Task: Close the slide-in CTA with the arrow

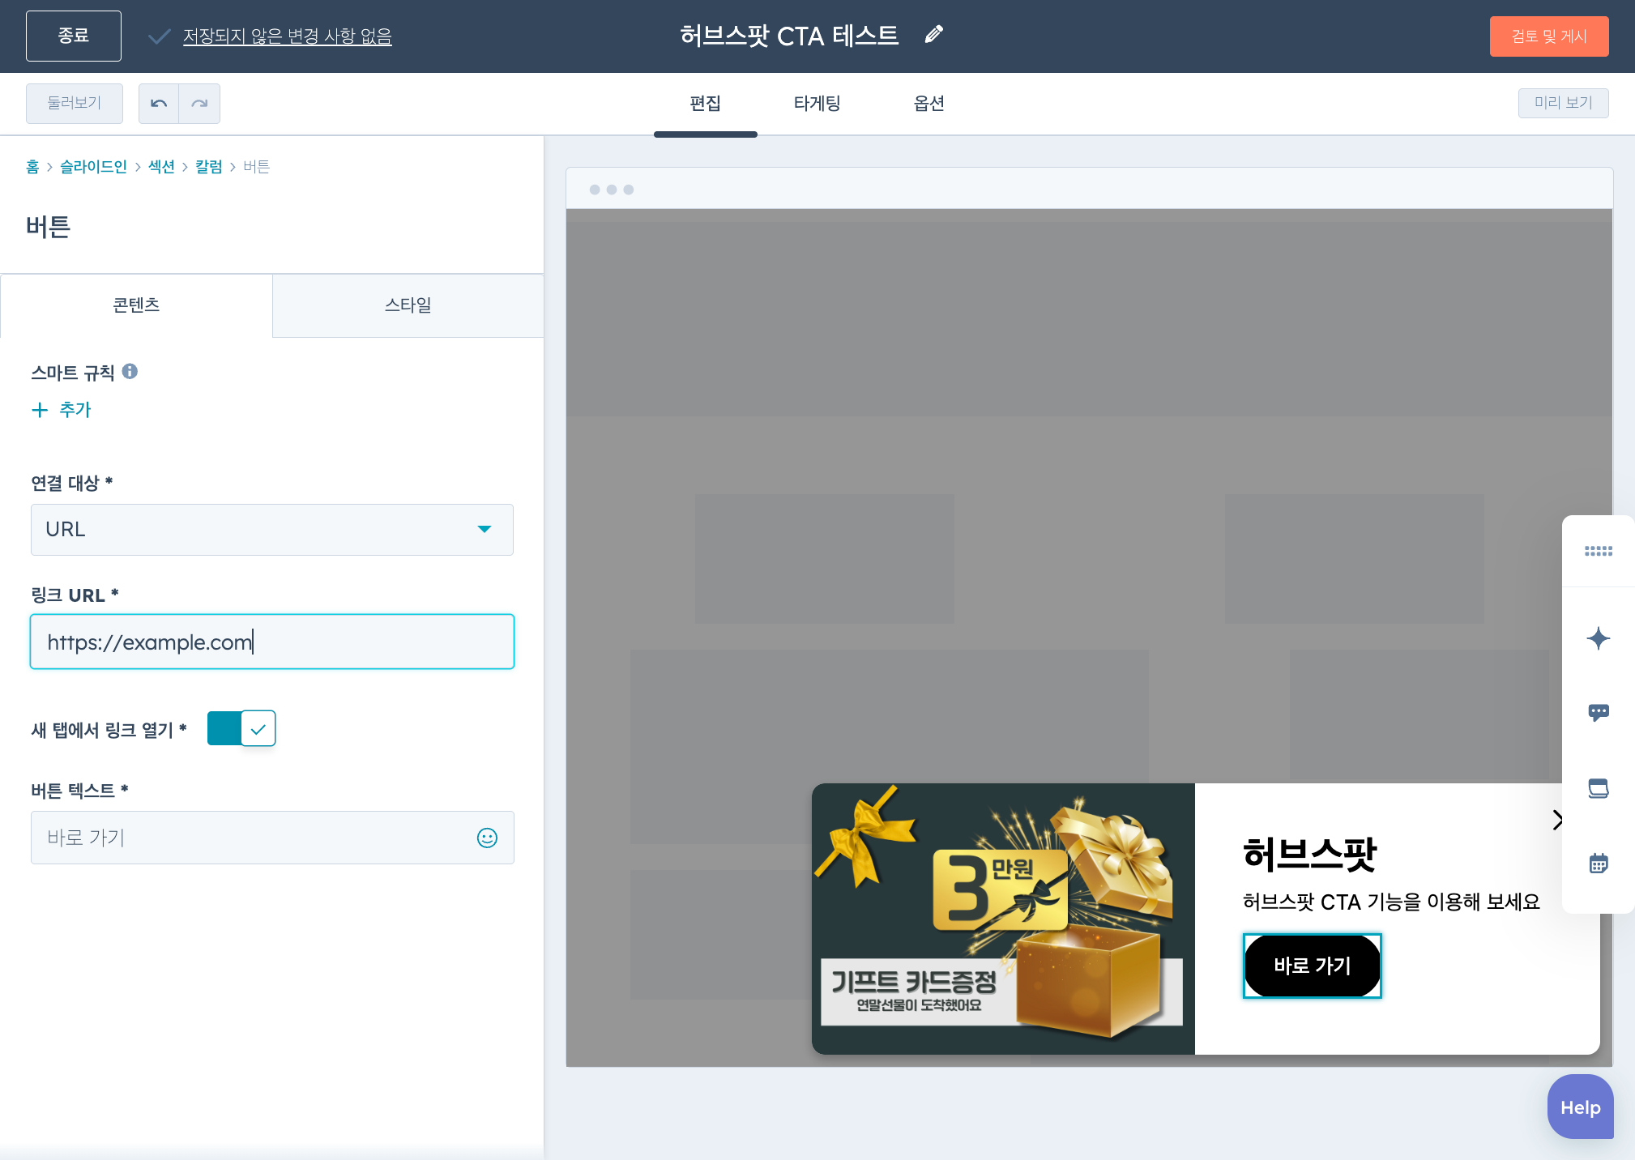Action: [x=1556, y=820]
